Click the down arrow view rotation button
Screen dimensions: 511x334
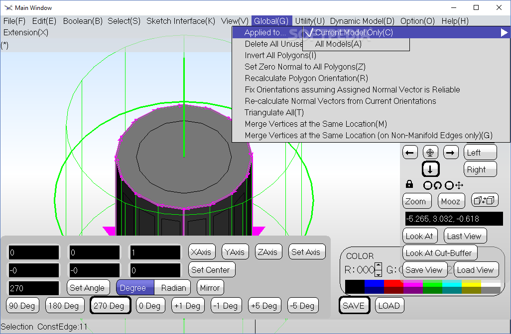pyautogui.click(x=430, y=169)
